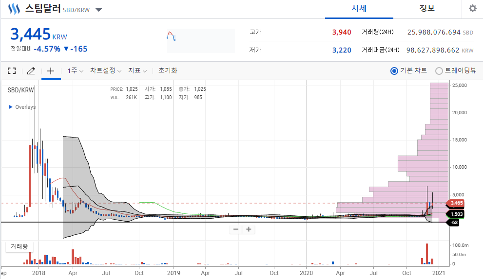Click the 2020 label on time axis
483x279 pixels.
306,273
